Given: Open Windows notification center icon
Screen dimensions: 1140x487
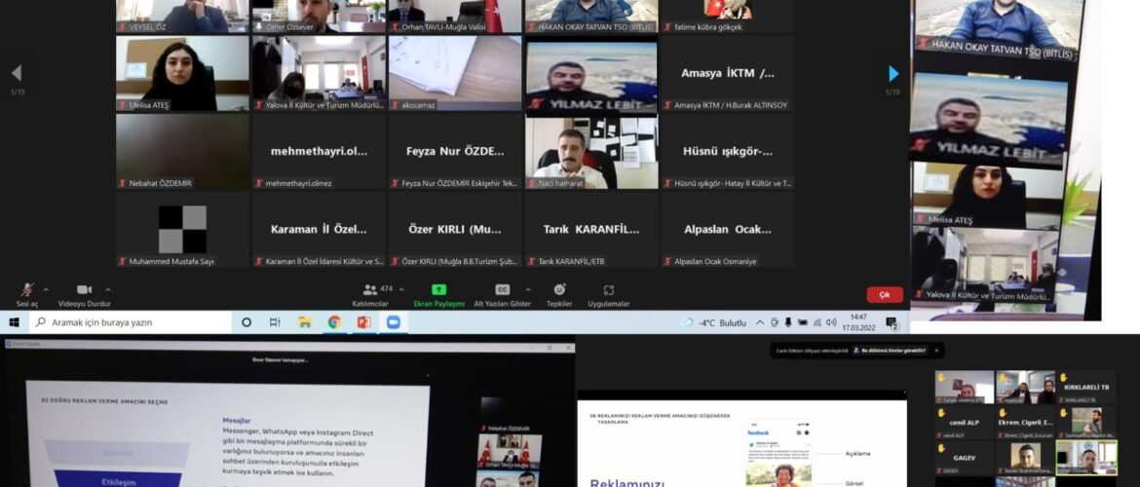Looking at the screenshot, I should tap(891, 322).
